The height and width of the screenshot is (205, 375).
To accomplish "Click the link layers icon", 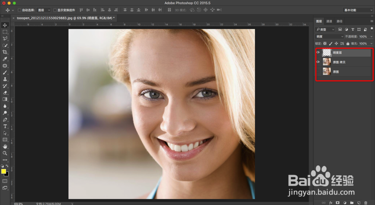I will coord(324,203).
